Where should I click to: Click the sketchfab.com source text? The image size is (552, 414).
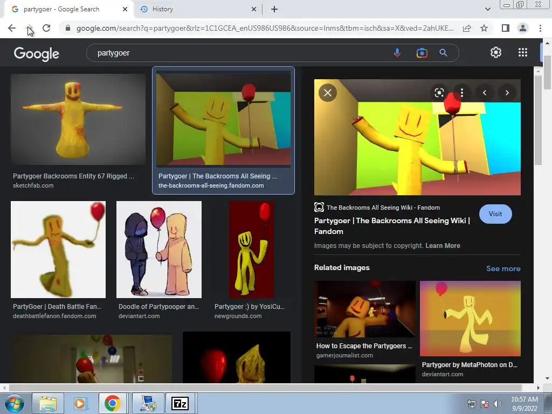click(33, 185)
